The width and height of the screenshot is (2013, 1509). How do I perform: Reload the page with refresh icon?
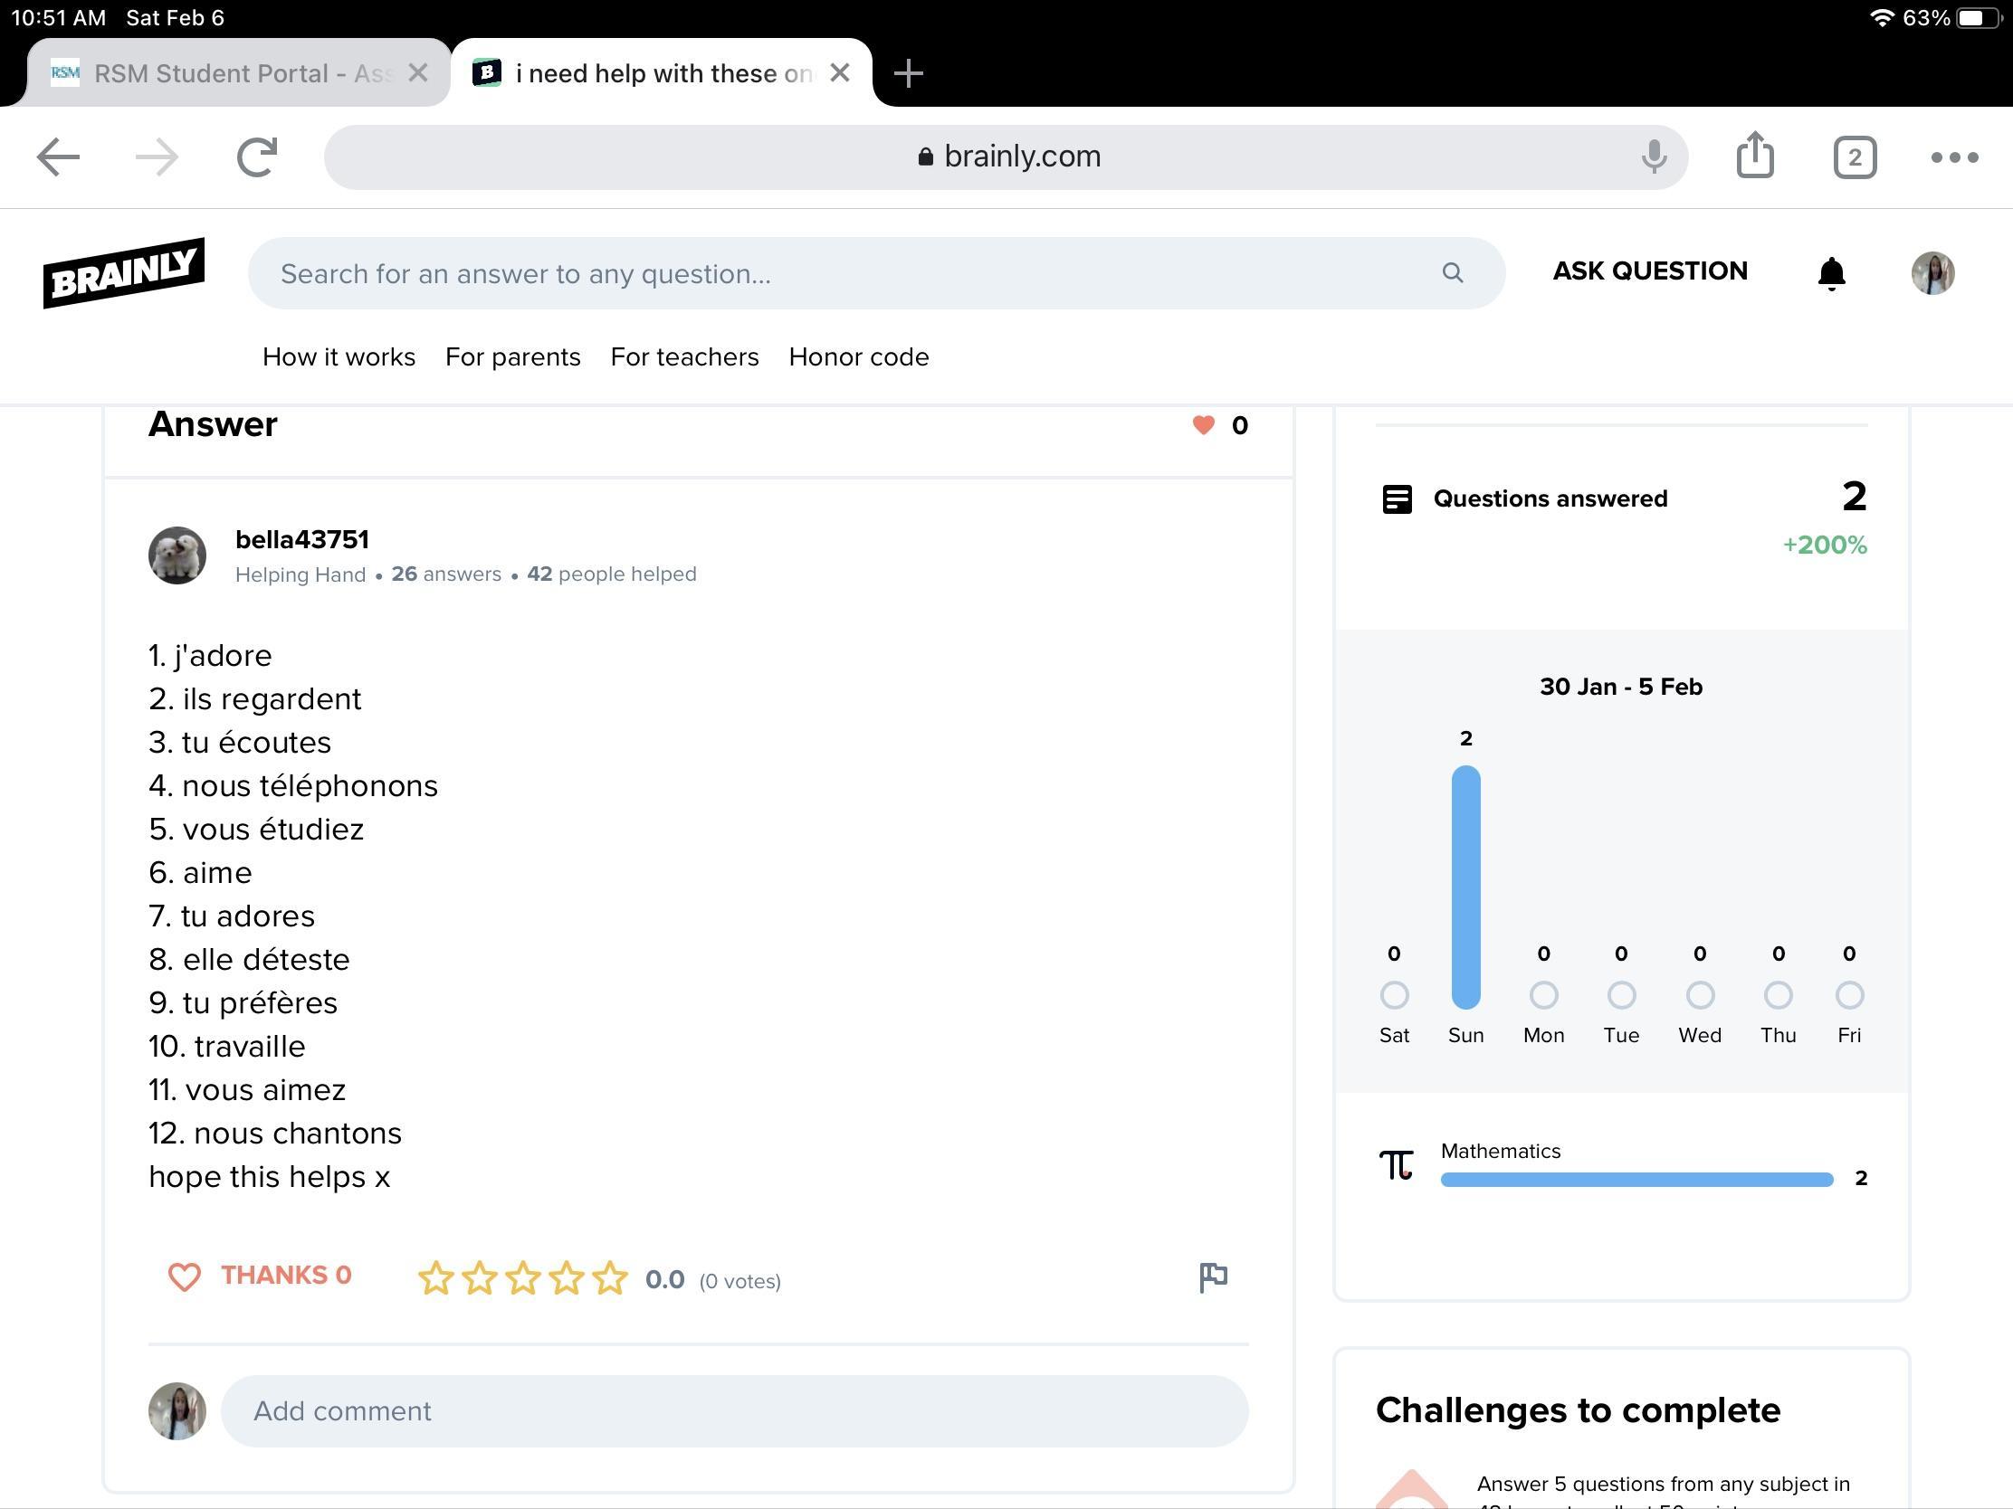[x=257, y=157]
